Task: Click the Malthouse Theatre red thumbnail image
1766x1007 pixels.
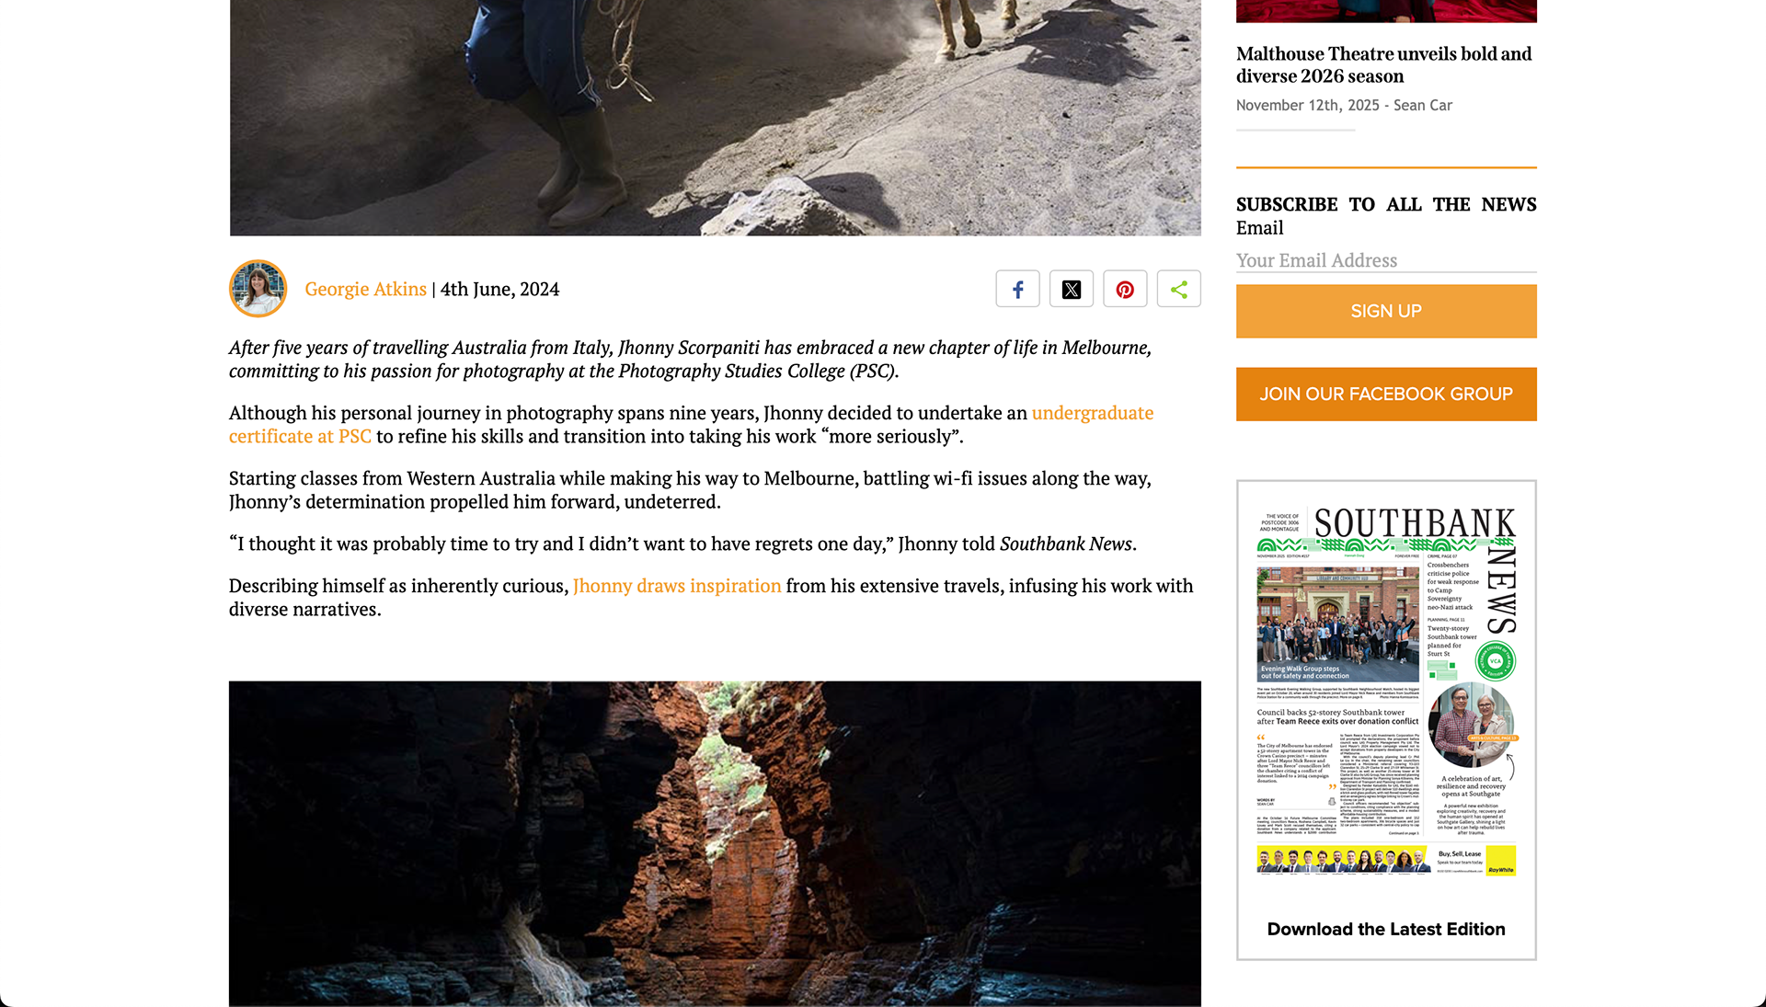Action: coord(1386,11)
